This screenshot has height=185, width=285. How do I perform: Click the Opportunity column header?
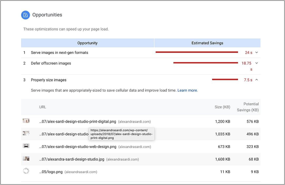(87, 43)
